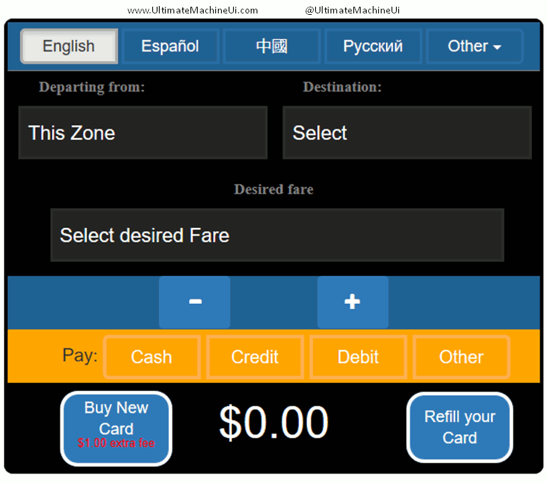Click the @UltimateMachineUi handle
547x483 pixels.
[353, 10]
